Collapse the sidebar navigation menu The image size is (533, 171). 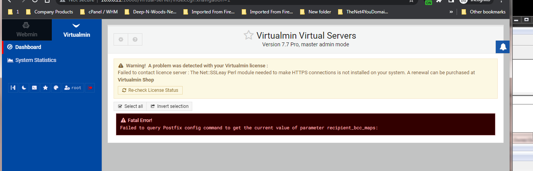13,88
